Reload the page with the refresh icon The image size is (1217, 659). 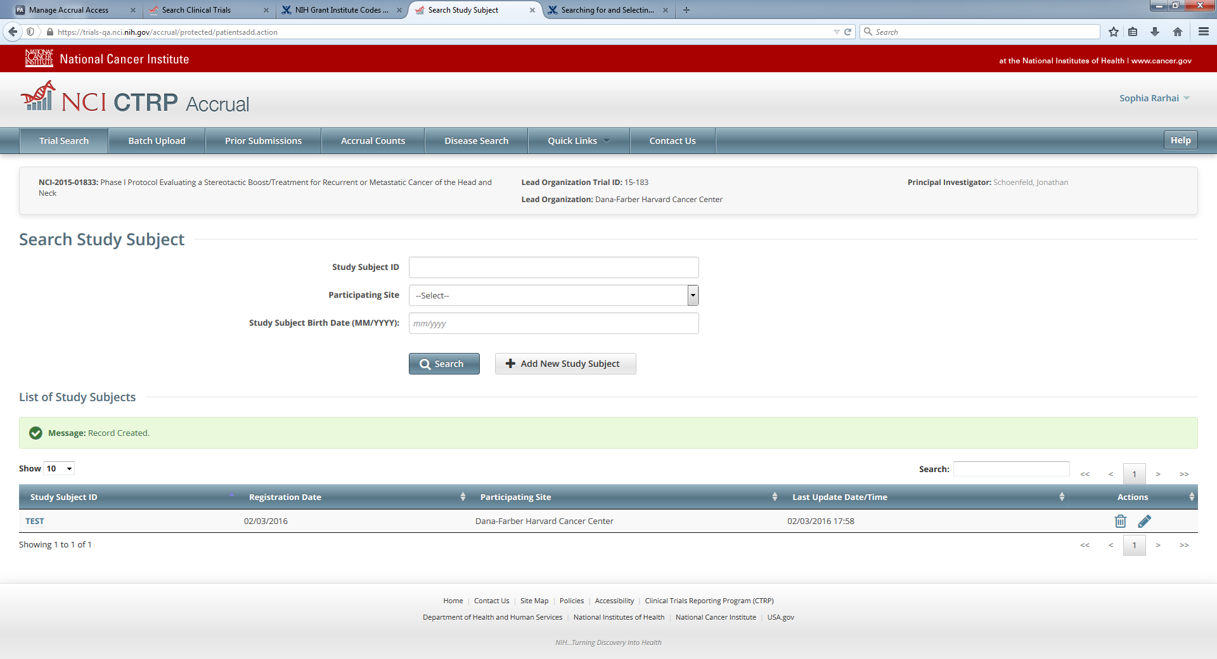click(x=847, y=32)
